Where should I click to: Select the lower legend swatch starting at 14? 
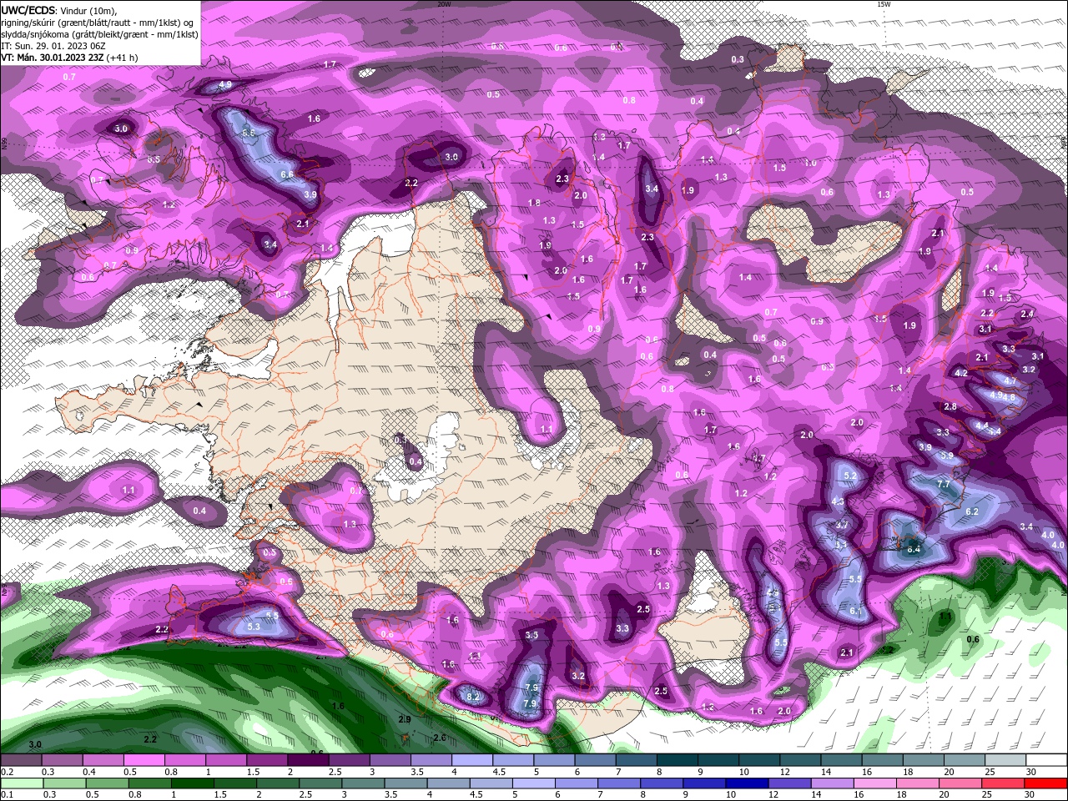[x=831, y=783]
